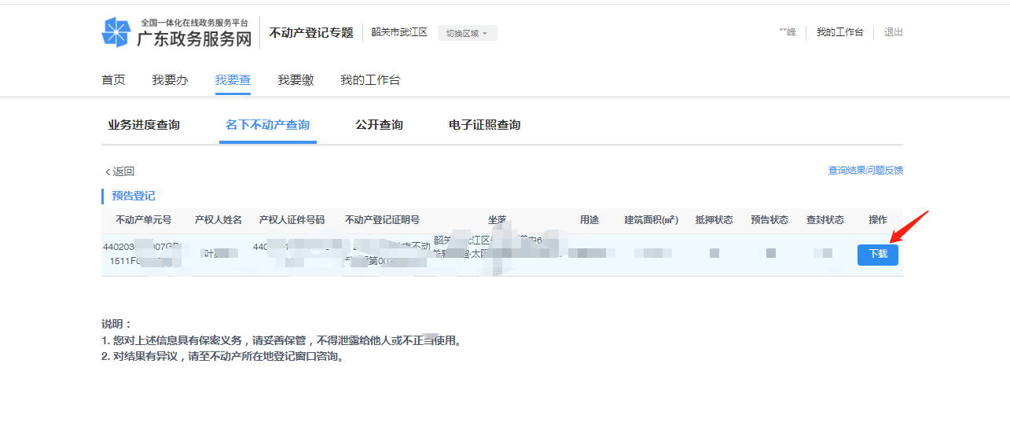Viewport: 1010px width, 426px height.
Task: Switch to the 业务进度查询 tab
Action: (x=144, y=125)
